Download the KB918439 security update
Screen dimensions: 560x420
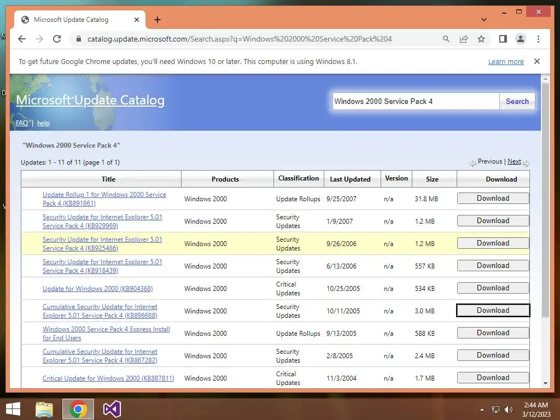pyautogui.click(x=493, y=266)
